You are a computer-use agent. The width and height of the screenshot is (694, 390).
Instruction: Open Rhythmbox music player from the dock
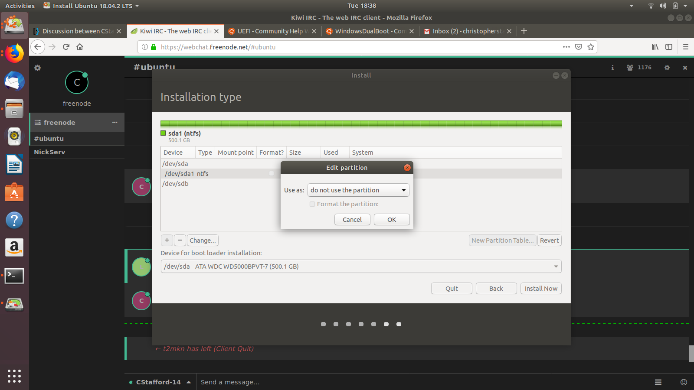[x=14, y=136]
